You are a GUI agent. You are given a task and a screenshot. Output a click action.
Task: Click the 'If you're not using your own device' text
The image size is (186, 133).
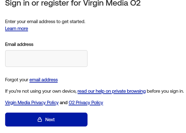click(x=41, y=91)
